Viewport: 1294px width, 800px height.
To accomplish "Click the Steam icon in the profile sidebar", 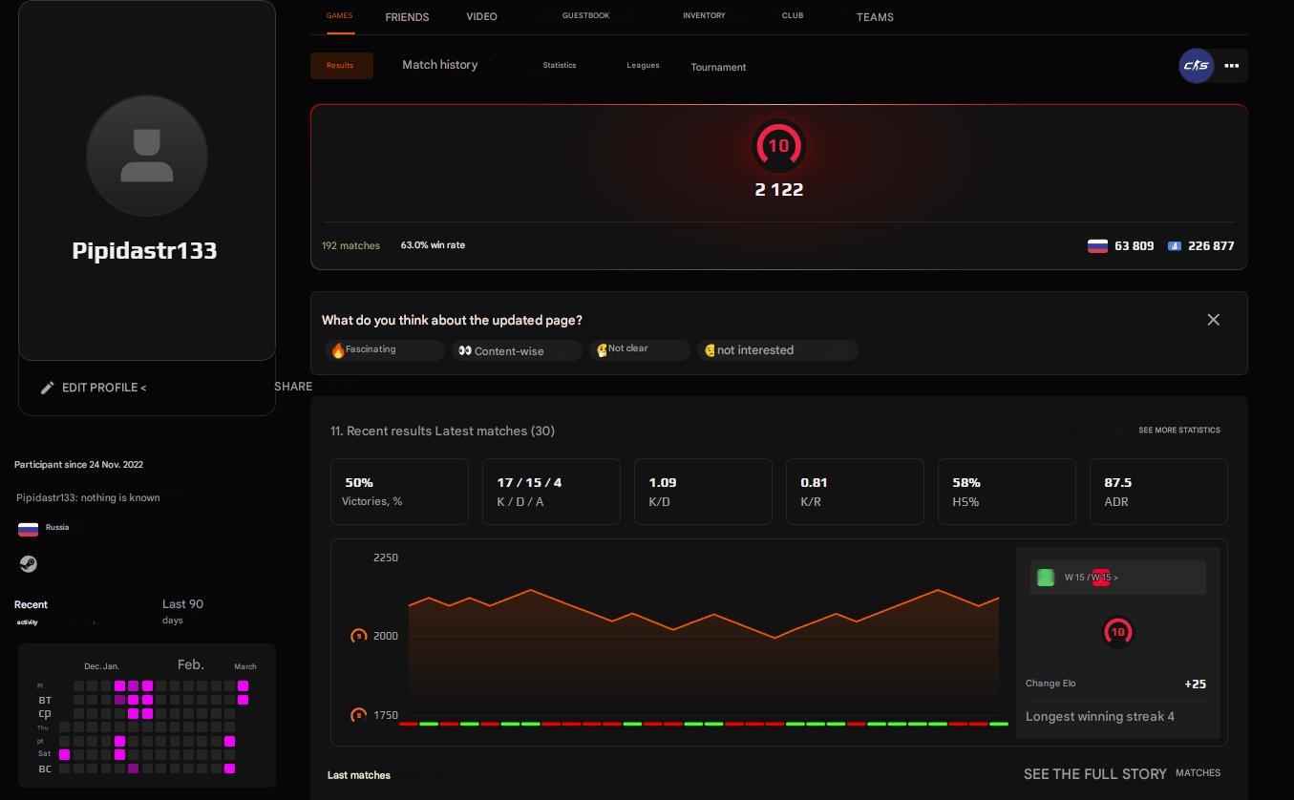I will (x=29, y=563).
